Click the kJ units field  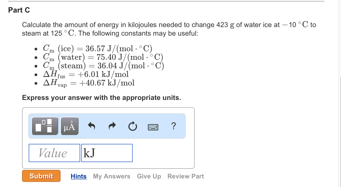click(x=107, y=153)
